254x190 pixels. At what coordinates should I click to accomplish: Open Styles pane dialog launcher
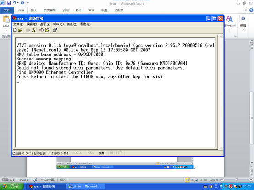point(235,36)
